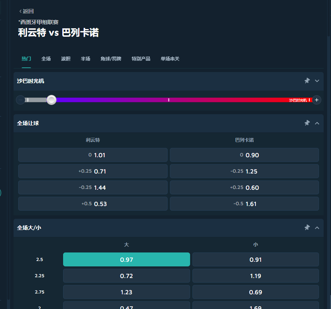Collapse the 全场大/小 section
Image resolution: width=331 pixels, height=309 pixels.
tap(317, 228)
